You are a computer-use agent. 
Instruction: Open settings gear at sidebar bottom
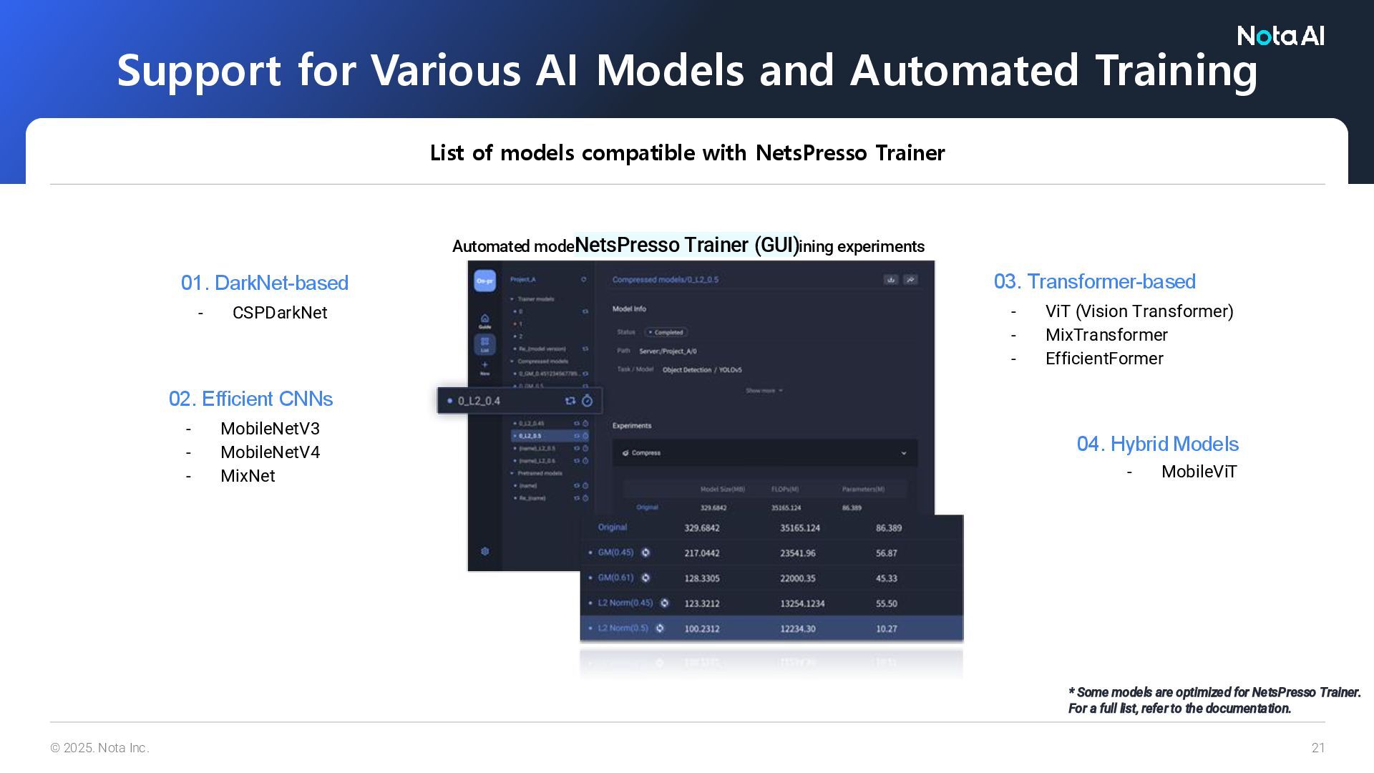pyautogui.click(x=484, y=551)
